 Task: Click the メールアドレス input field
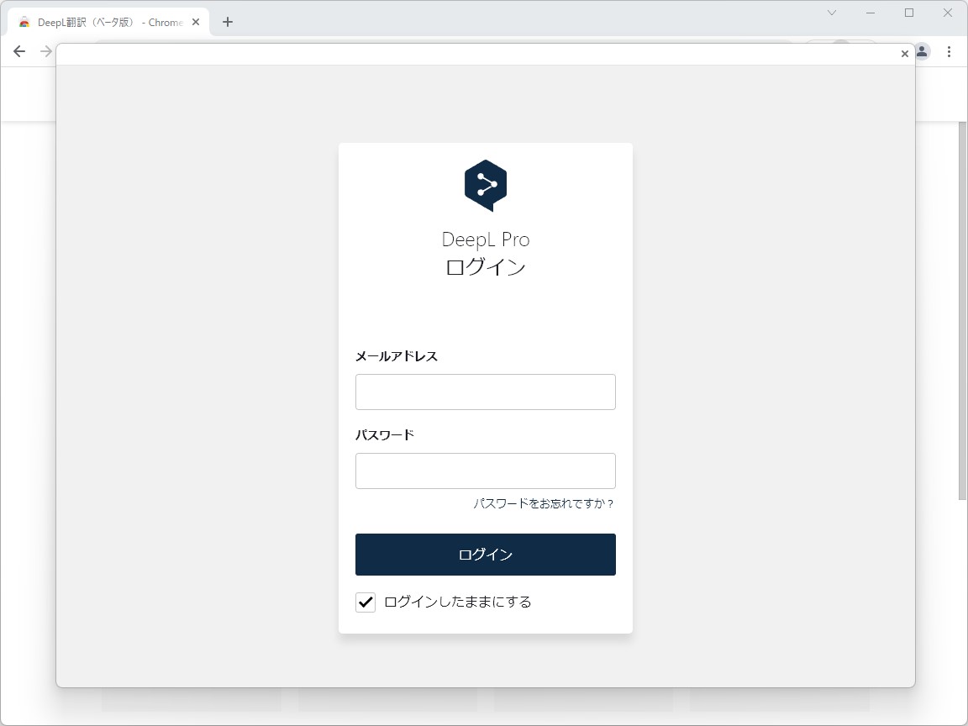click(486, 392)
